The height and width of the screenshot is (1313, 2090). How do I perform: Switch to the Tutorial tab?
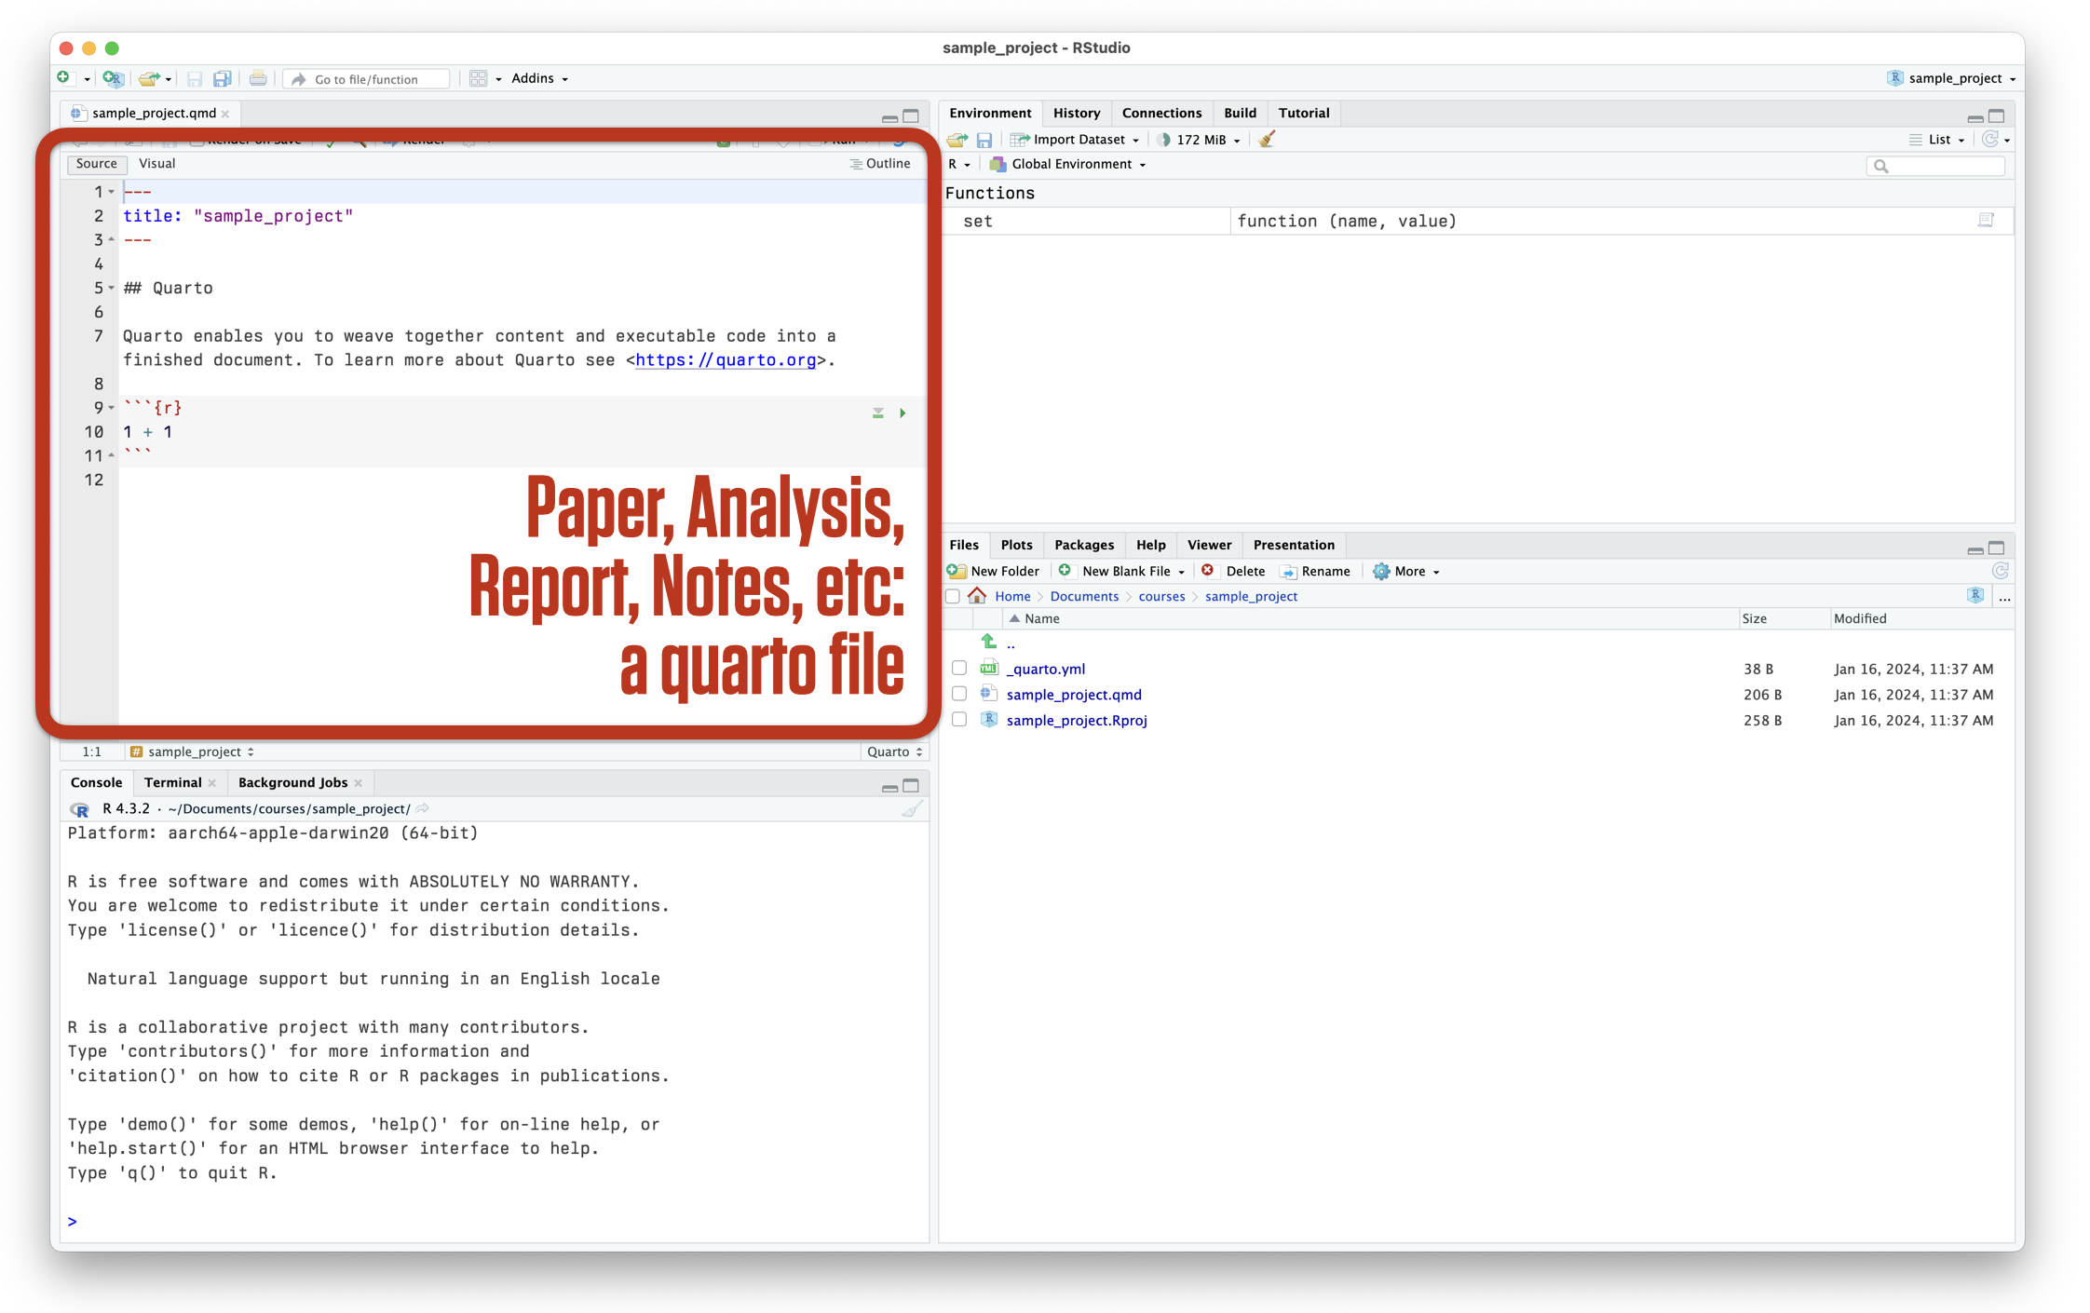coord(1304,113)
